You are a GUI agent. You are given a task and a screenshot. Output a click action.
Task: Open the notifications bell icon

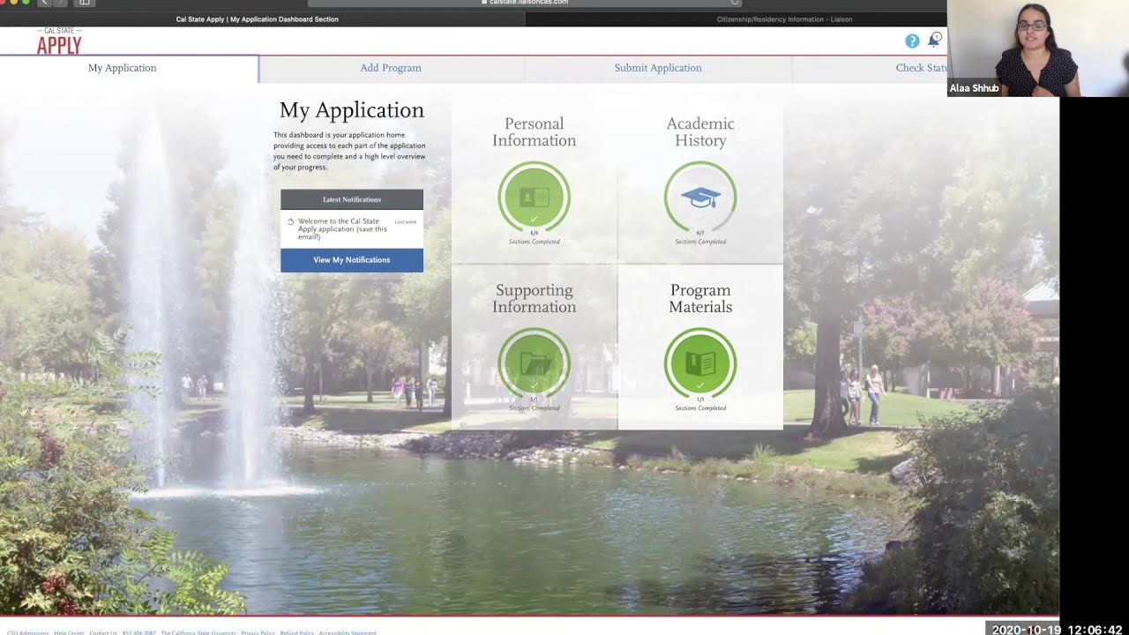(x=934, y=40)
